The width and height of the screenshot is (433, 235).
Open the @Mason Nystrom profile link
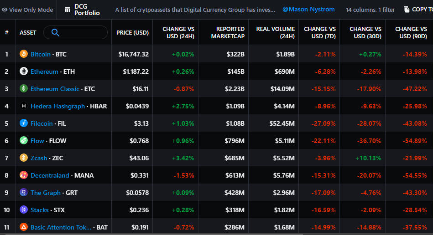coord(308,10)
